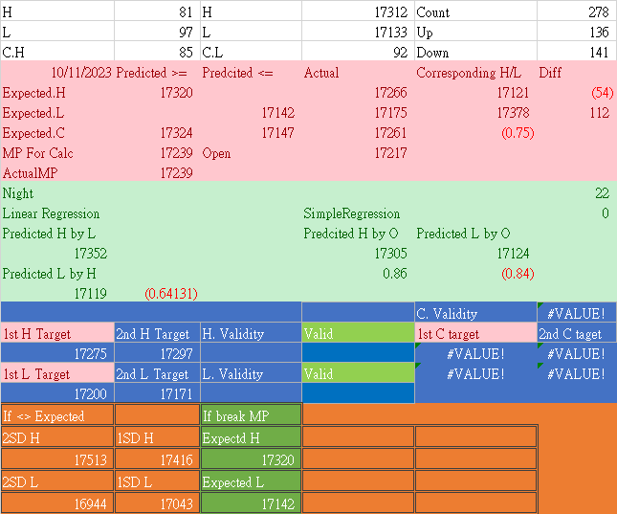Click the cell showing value 278
Image resolution: width=617 pixels, height=514 pixels.
click(576, 12)
